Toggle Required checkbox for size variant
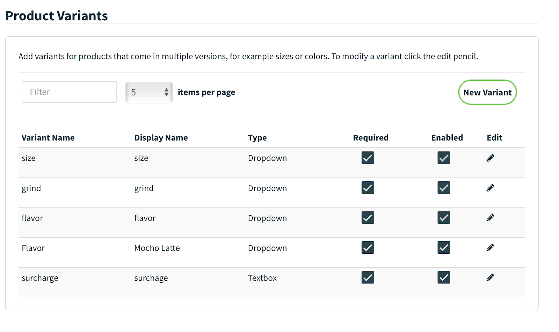 (368, 158)
